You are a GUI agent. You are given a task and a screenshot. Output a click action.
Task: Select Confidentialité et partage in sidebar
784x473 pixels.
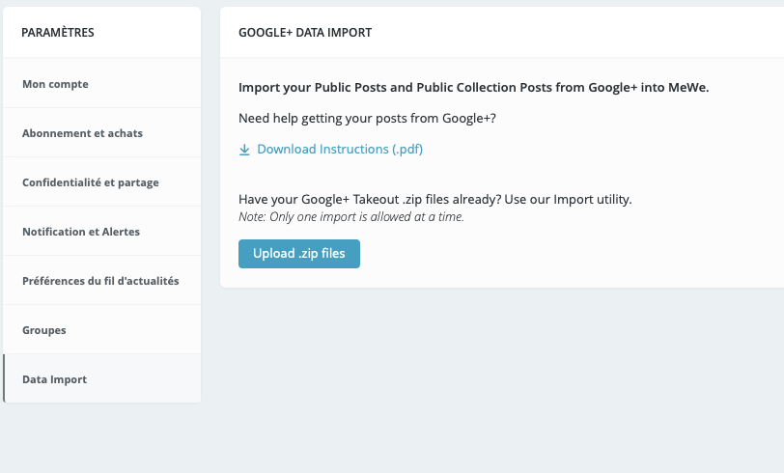(102, 182)
